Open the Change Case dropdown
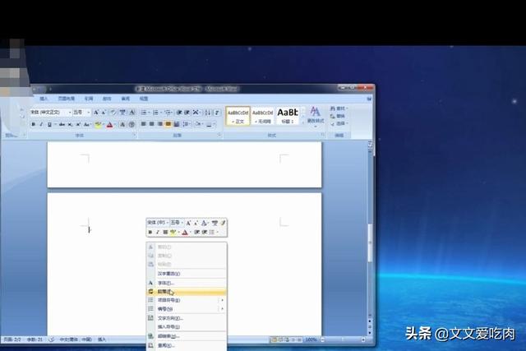Viewport: 526px width, 351px height. [x=87, y=124]
